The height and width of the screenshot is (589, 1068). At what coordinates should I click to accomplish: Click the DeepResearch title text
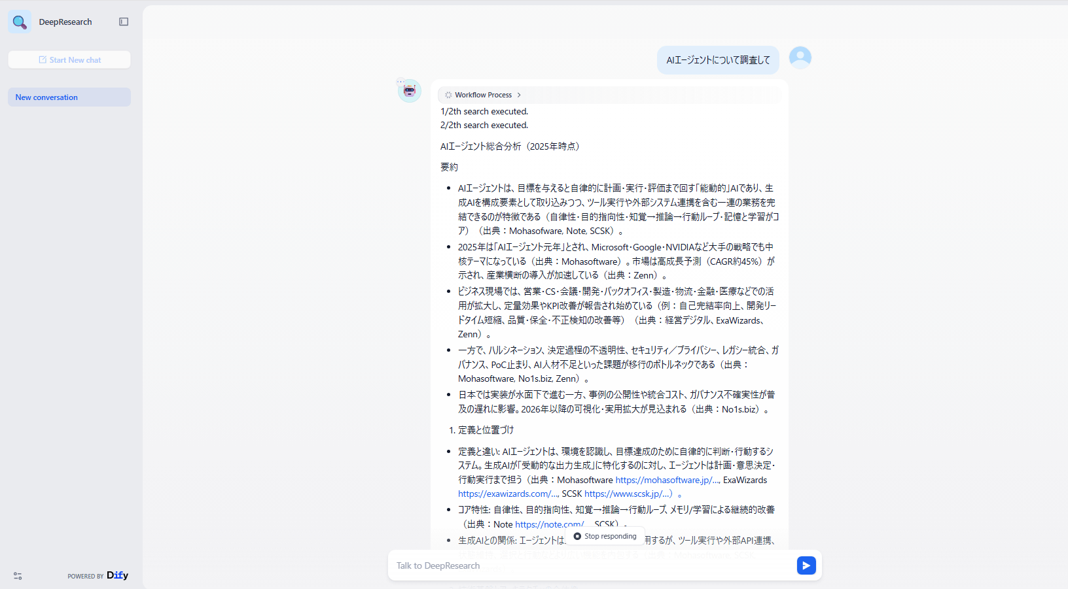(x=65, y=22)
